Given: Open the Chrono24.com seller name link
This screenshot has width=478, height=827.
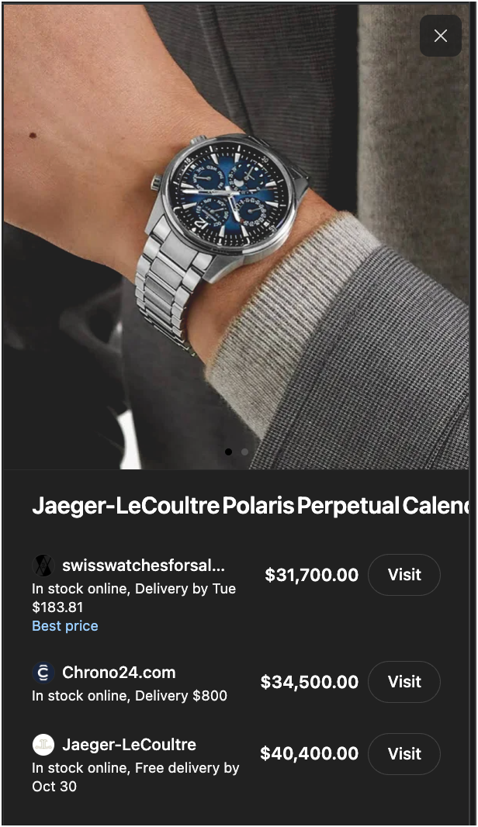Looking at the screenshot, I should click(119, 673).
